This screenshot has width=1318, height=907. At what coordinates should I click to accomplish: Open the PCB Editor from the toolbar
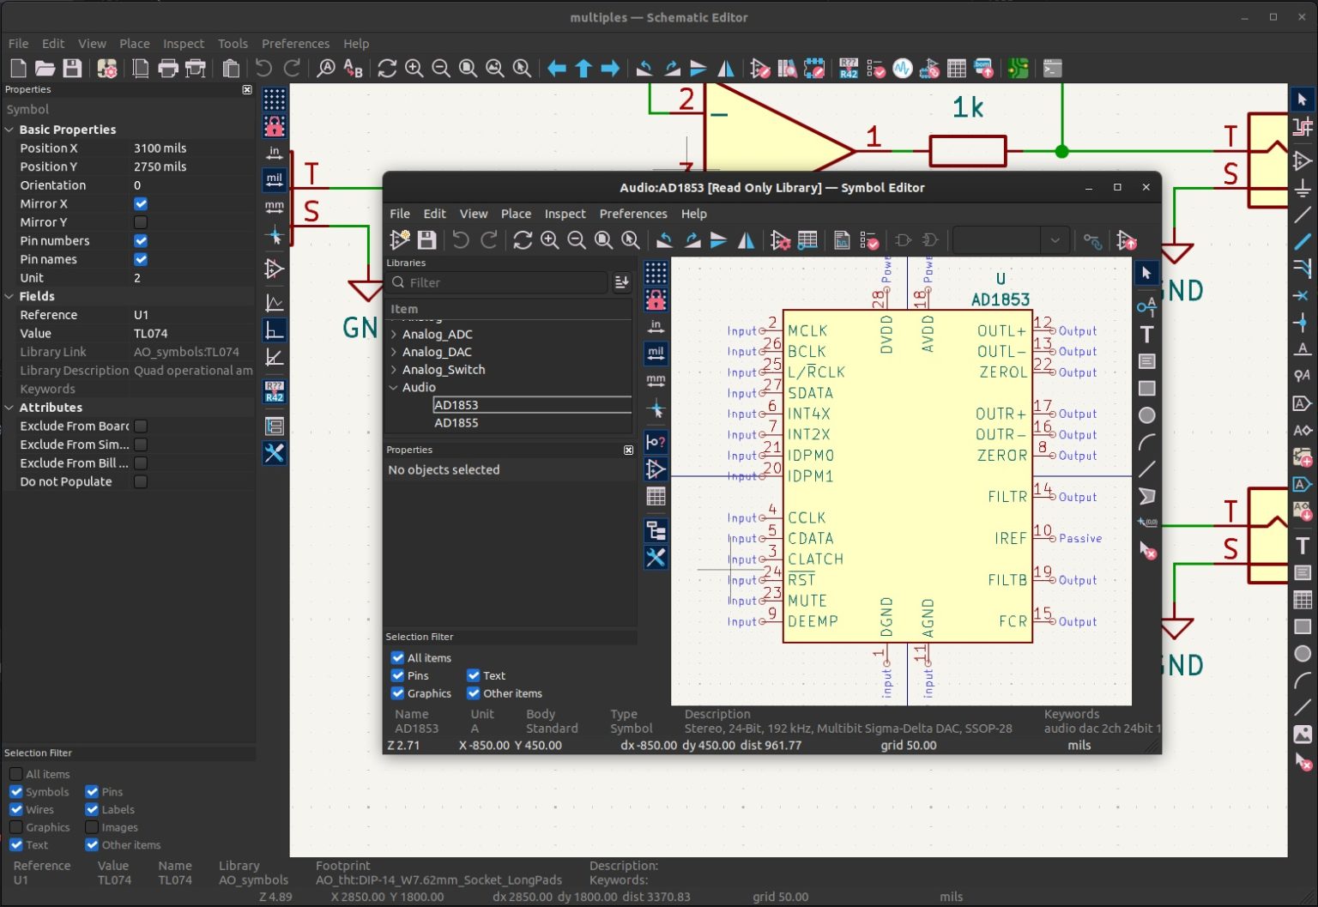pyautogui.click(x=1018, y=69)
